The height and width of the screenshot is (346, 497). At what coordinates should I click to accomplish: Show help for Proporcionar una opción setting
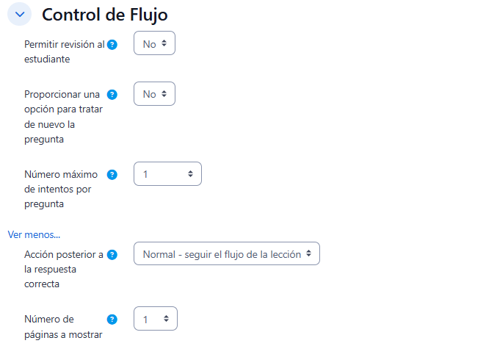[x=112, y=94]
